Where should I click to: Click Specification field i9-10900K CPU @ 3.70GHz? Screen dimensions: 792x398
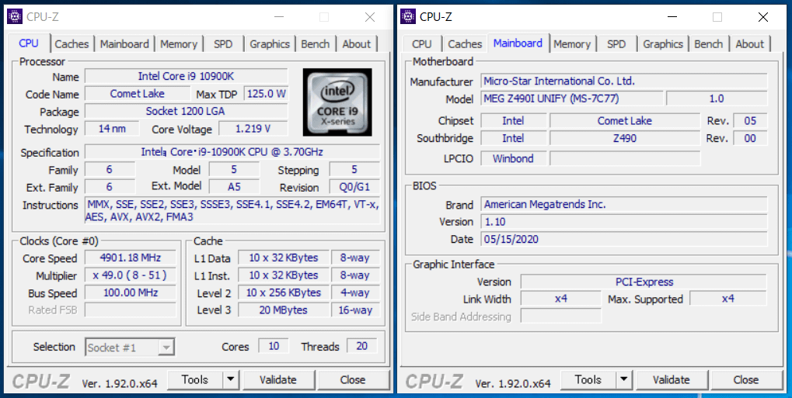[x=232, y=152]
